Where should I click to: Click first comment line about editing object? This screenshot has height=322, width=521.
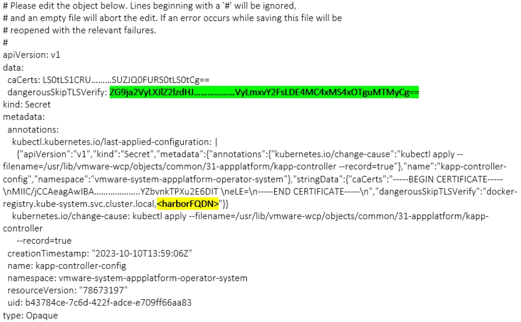pyautogui.click(x=150, y=6)
